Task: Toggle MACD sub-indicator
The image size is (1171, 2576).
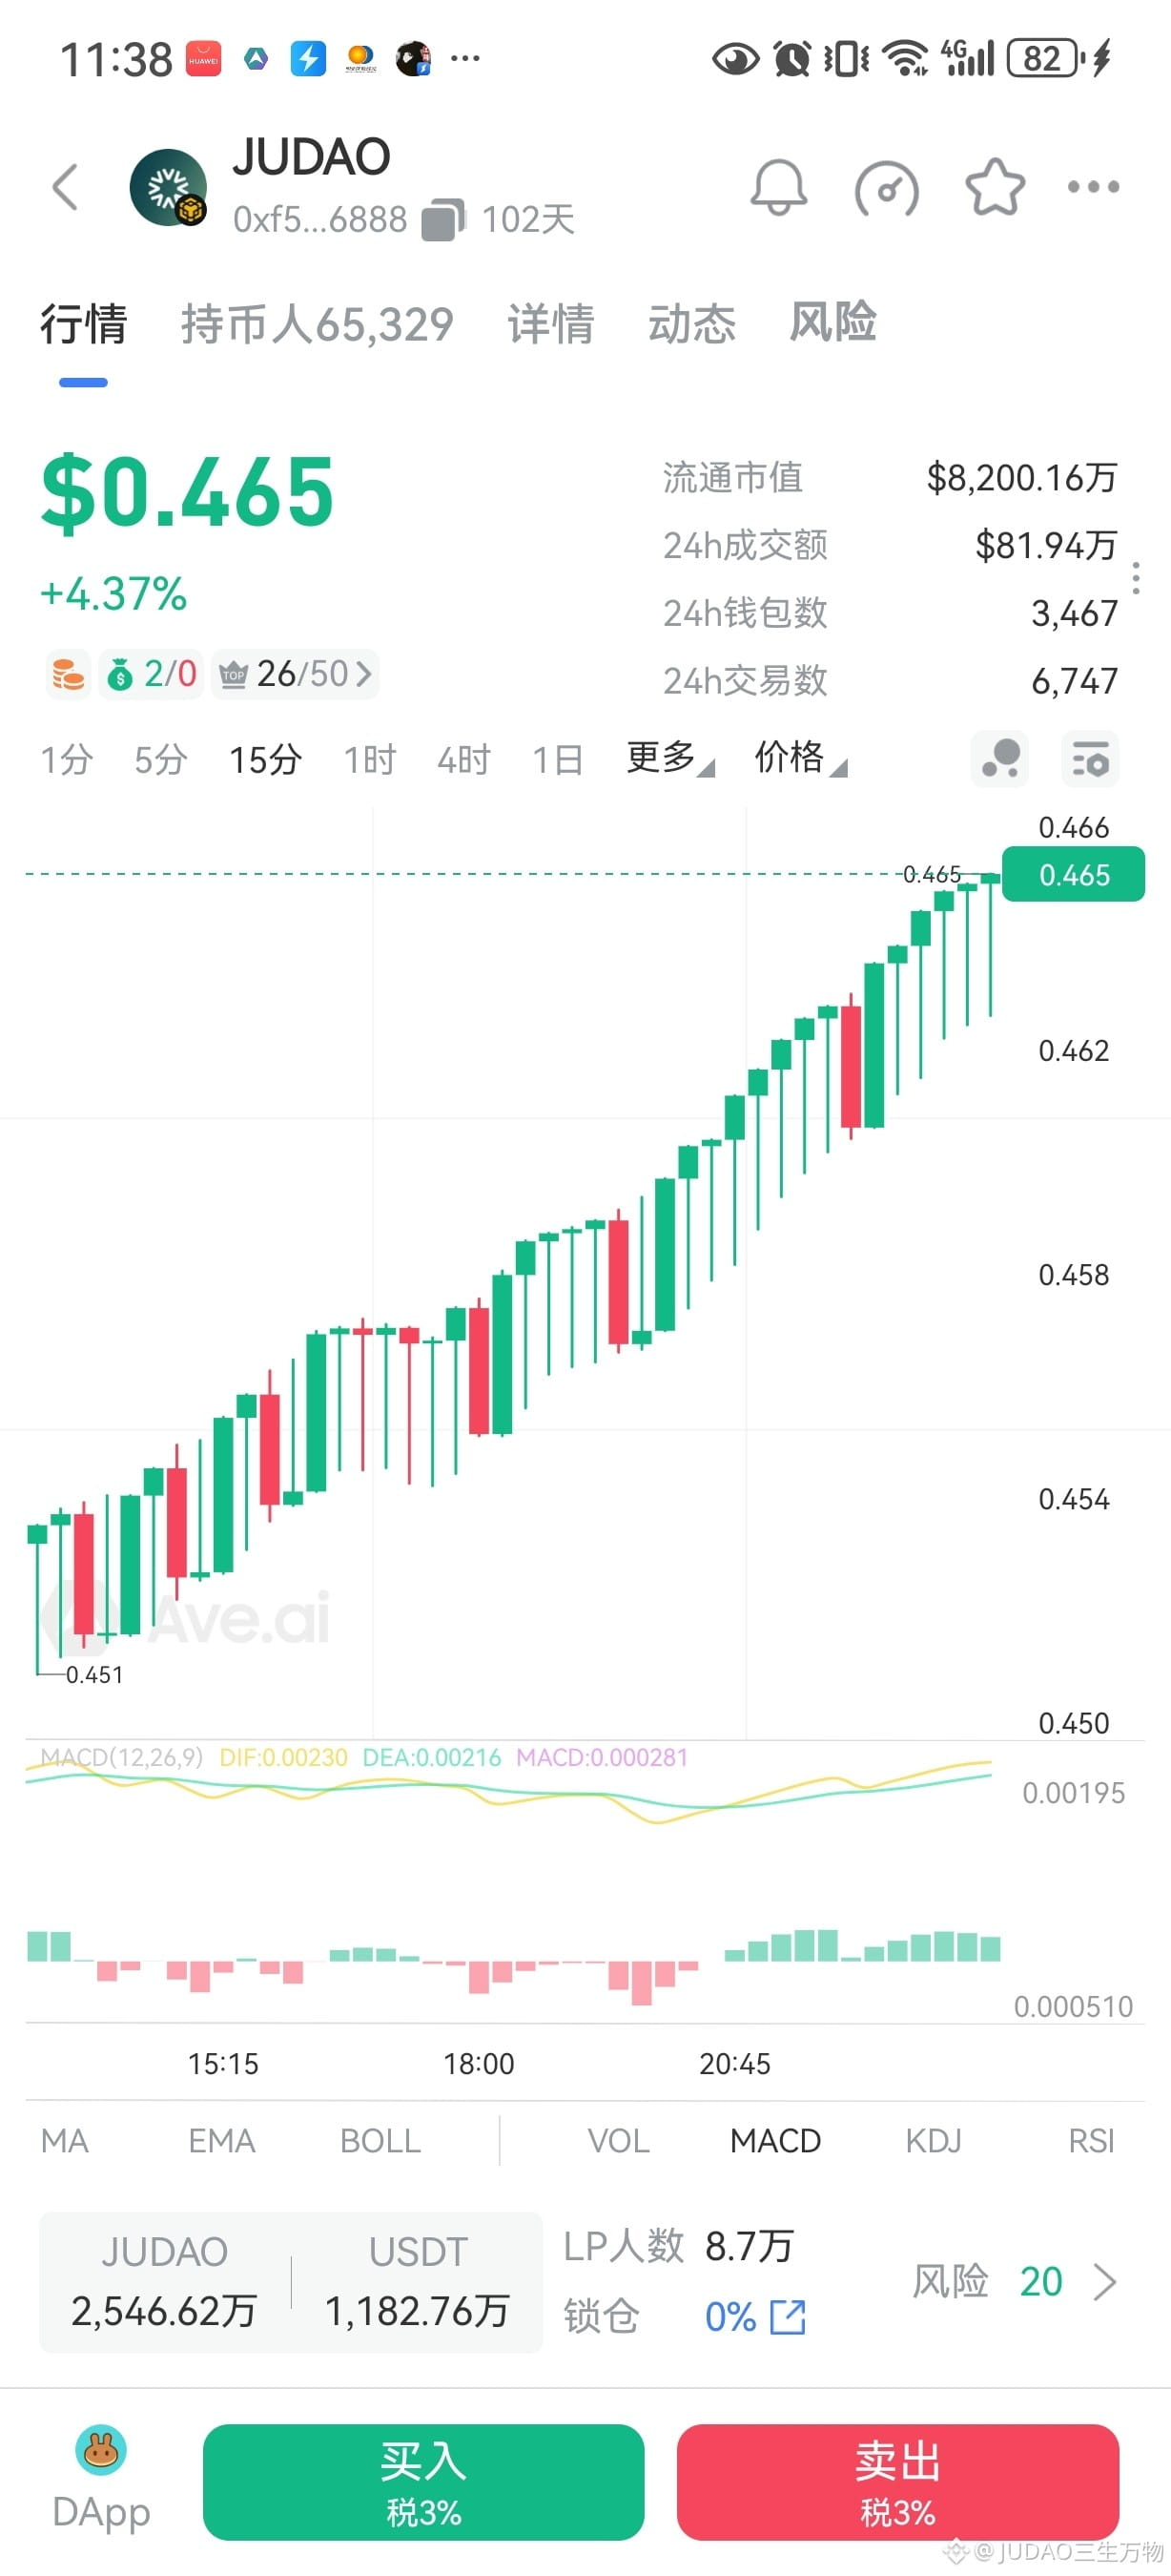Action: (775, 2140)
